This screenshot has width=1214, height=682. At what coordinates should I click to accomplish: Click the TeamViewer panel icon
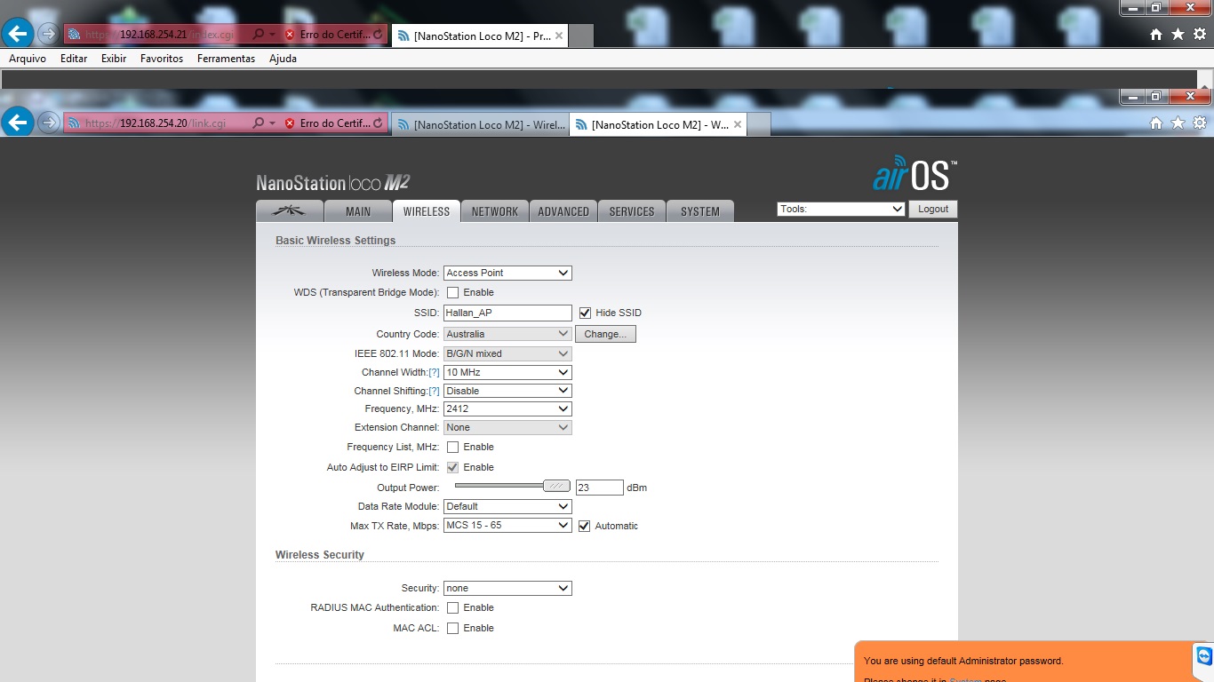click(1204, 656)
